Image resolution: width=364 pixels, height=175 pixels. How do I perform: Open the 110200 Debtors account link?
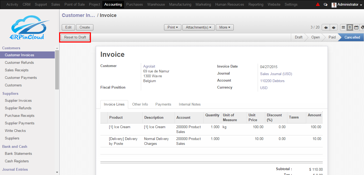pos(272,81)
